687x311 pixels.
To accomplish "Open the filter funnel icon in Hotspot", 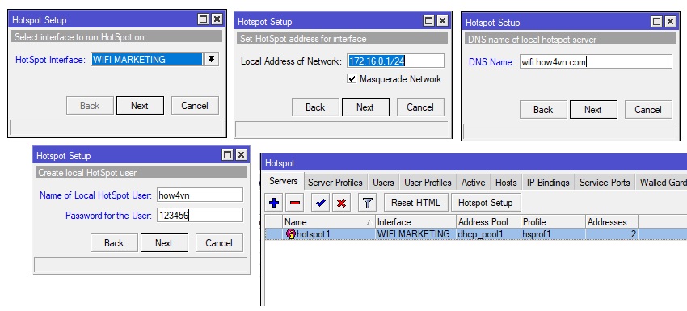I will pyautogui.click(x=367, y=203).
